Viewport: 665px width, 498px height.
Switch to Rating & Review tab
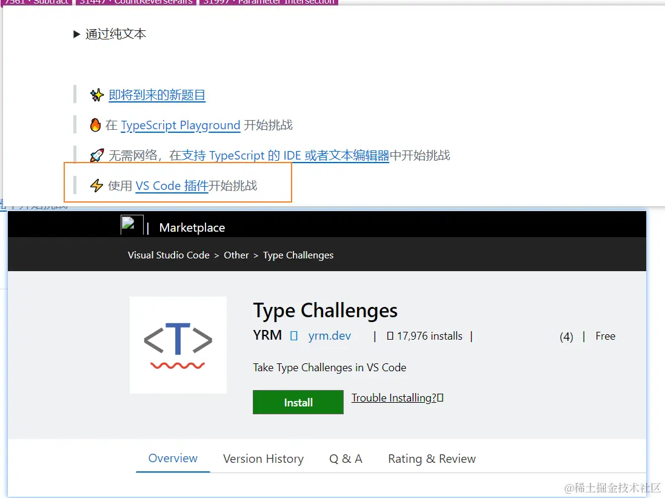(432, 459)
